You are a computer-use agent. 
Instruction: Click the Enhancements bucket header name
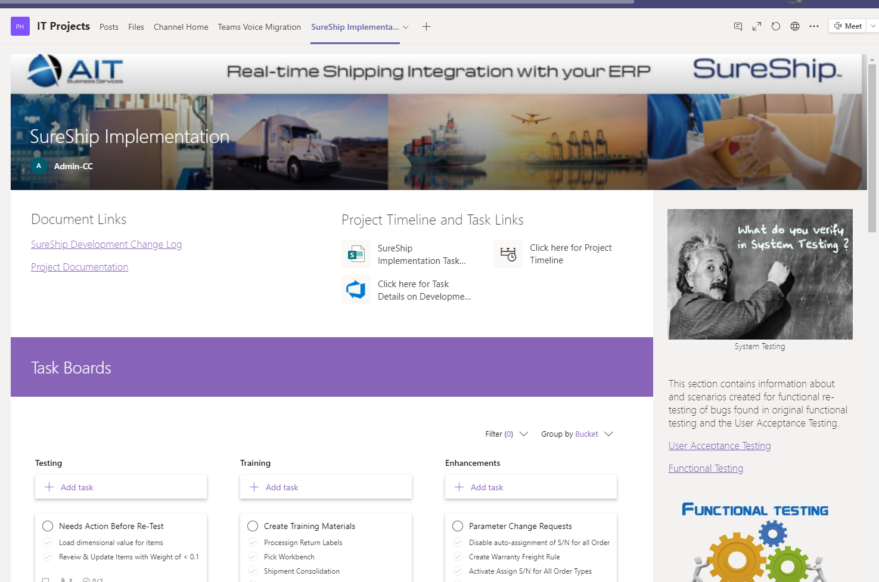tap(473, 463)
